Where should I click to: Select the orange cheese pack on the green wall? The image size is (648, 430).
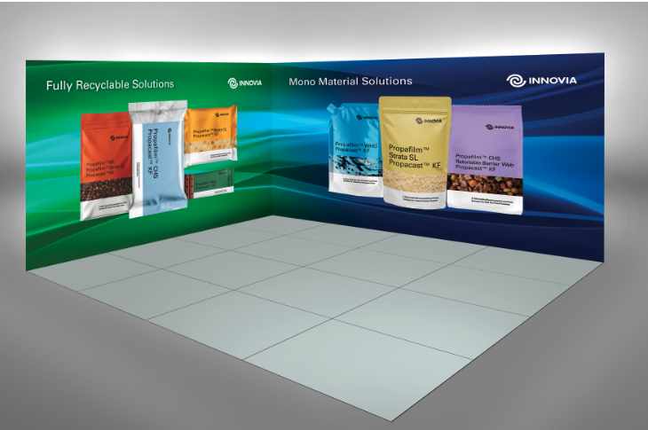[x=210, y=135]
